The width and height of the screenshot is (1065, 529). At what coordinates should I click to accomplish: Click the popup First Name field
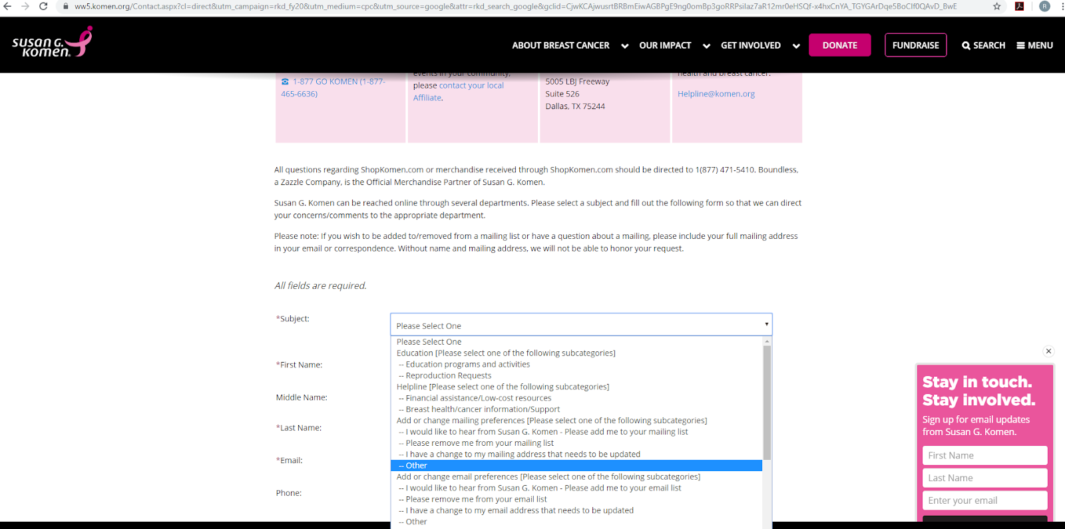(984, 456)
